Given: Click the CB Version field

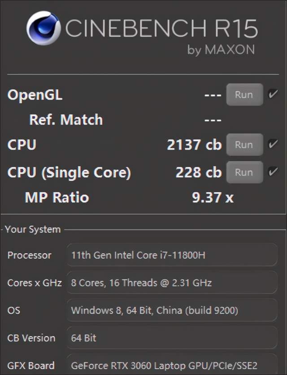Looking at the screenshot, I should (172, 338).
